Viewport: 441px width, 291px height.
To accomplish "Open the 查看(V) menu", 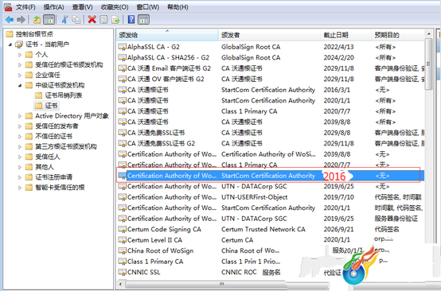I will 82,7.
